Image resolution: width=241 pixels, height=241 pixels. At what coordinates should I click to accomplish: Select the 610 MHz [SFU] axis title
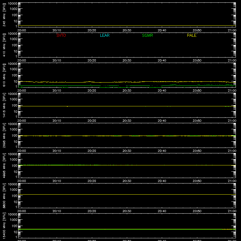4,75
